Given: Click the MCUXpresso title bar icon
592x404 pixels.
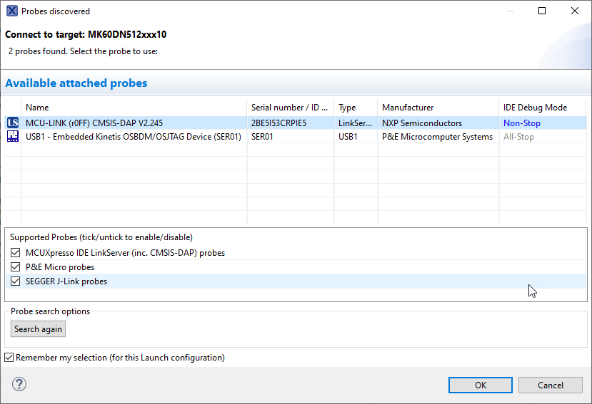Looking at the screenshot, I should (12, 11).
